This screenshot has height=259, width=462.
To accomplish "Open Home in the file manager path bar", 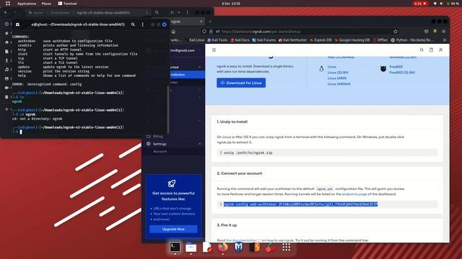I will pos(36,13).
